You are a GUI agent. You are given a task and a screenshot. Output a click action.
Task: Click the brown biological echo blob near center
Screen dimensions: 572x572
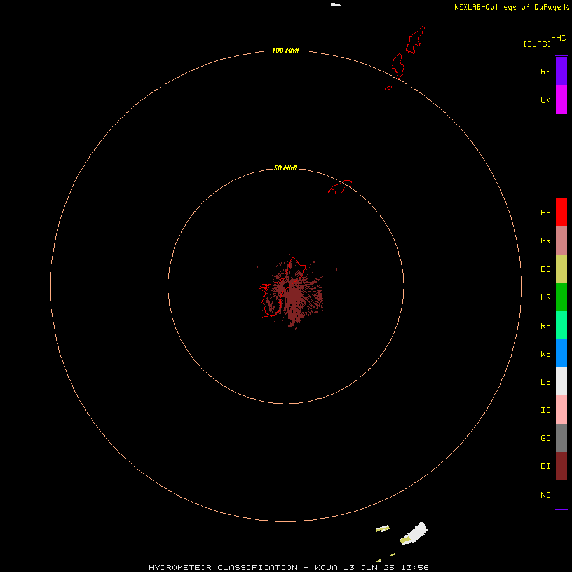tap(295, 297)
